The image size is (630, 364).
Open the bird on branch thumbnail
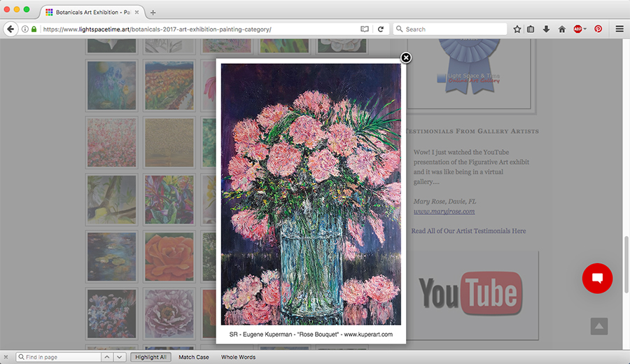click(x=112, y=199)
